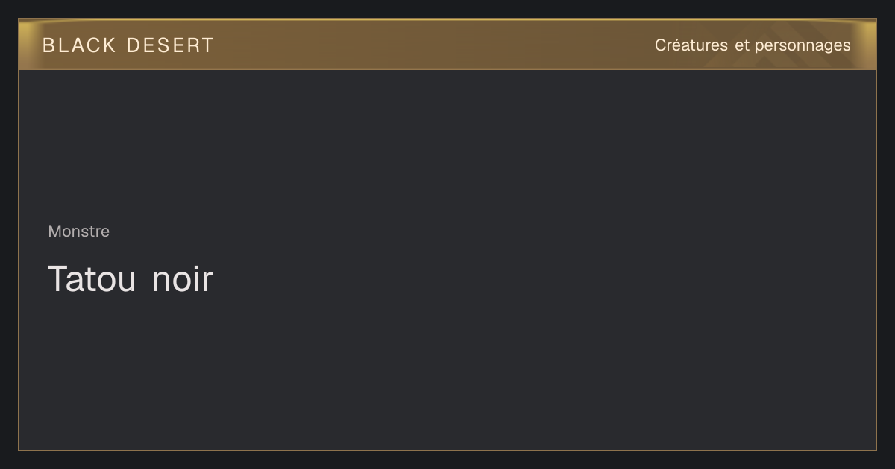Click the gold header banner center
Screen dimensions: 895x469
click(x=447, y=45)
